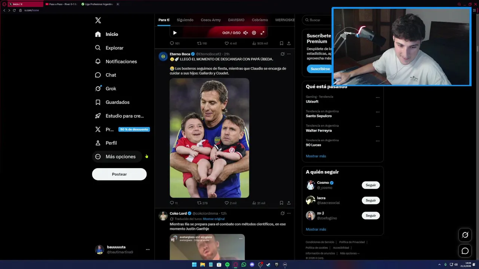
Task: Switch to the Coscu Army tab
Action: 211,20
